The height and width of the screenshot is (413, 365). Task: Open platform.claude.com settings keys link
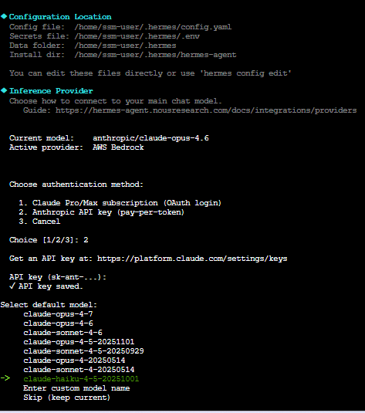point(192,259)
